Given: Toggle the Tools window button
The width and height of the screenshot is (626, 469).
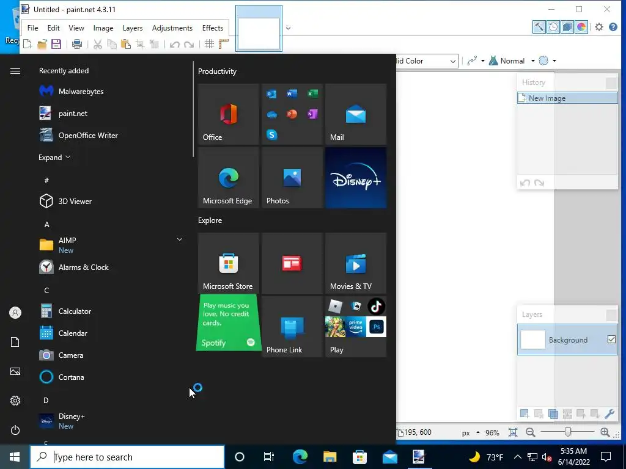Looking at the screenshot, I should (539, 27).
